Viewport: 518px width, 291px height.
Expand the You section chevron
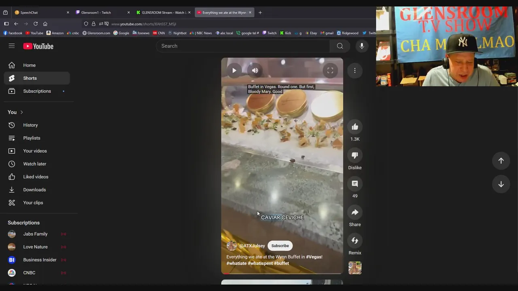pyautogui.click(x=21, y=112)
